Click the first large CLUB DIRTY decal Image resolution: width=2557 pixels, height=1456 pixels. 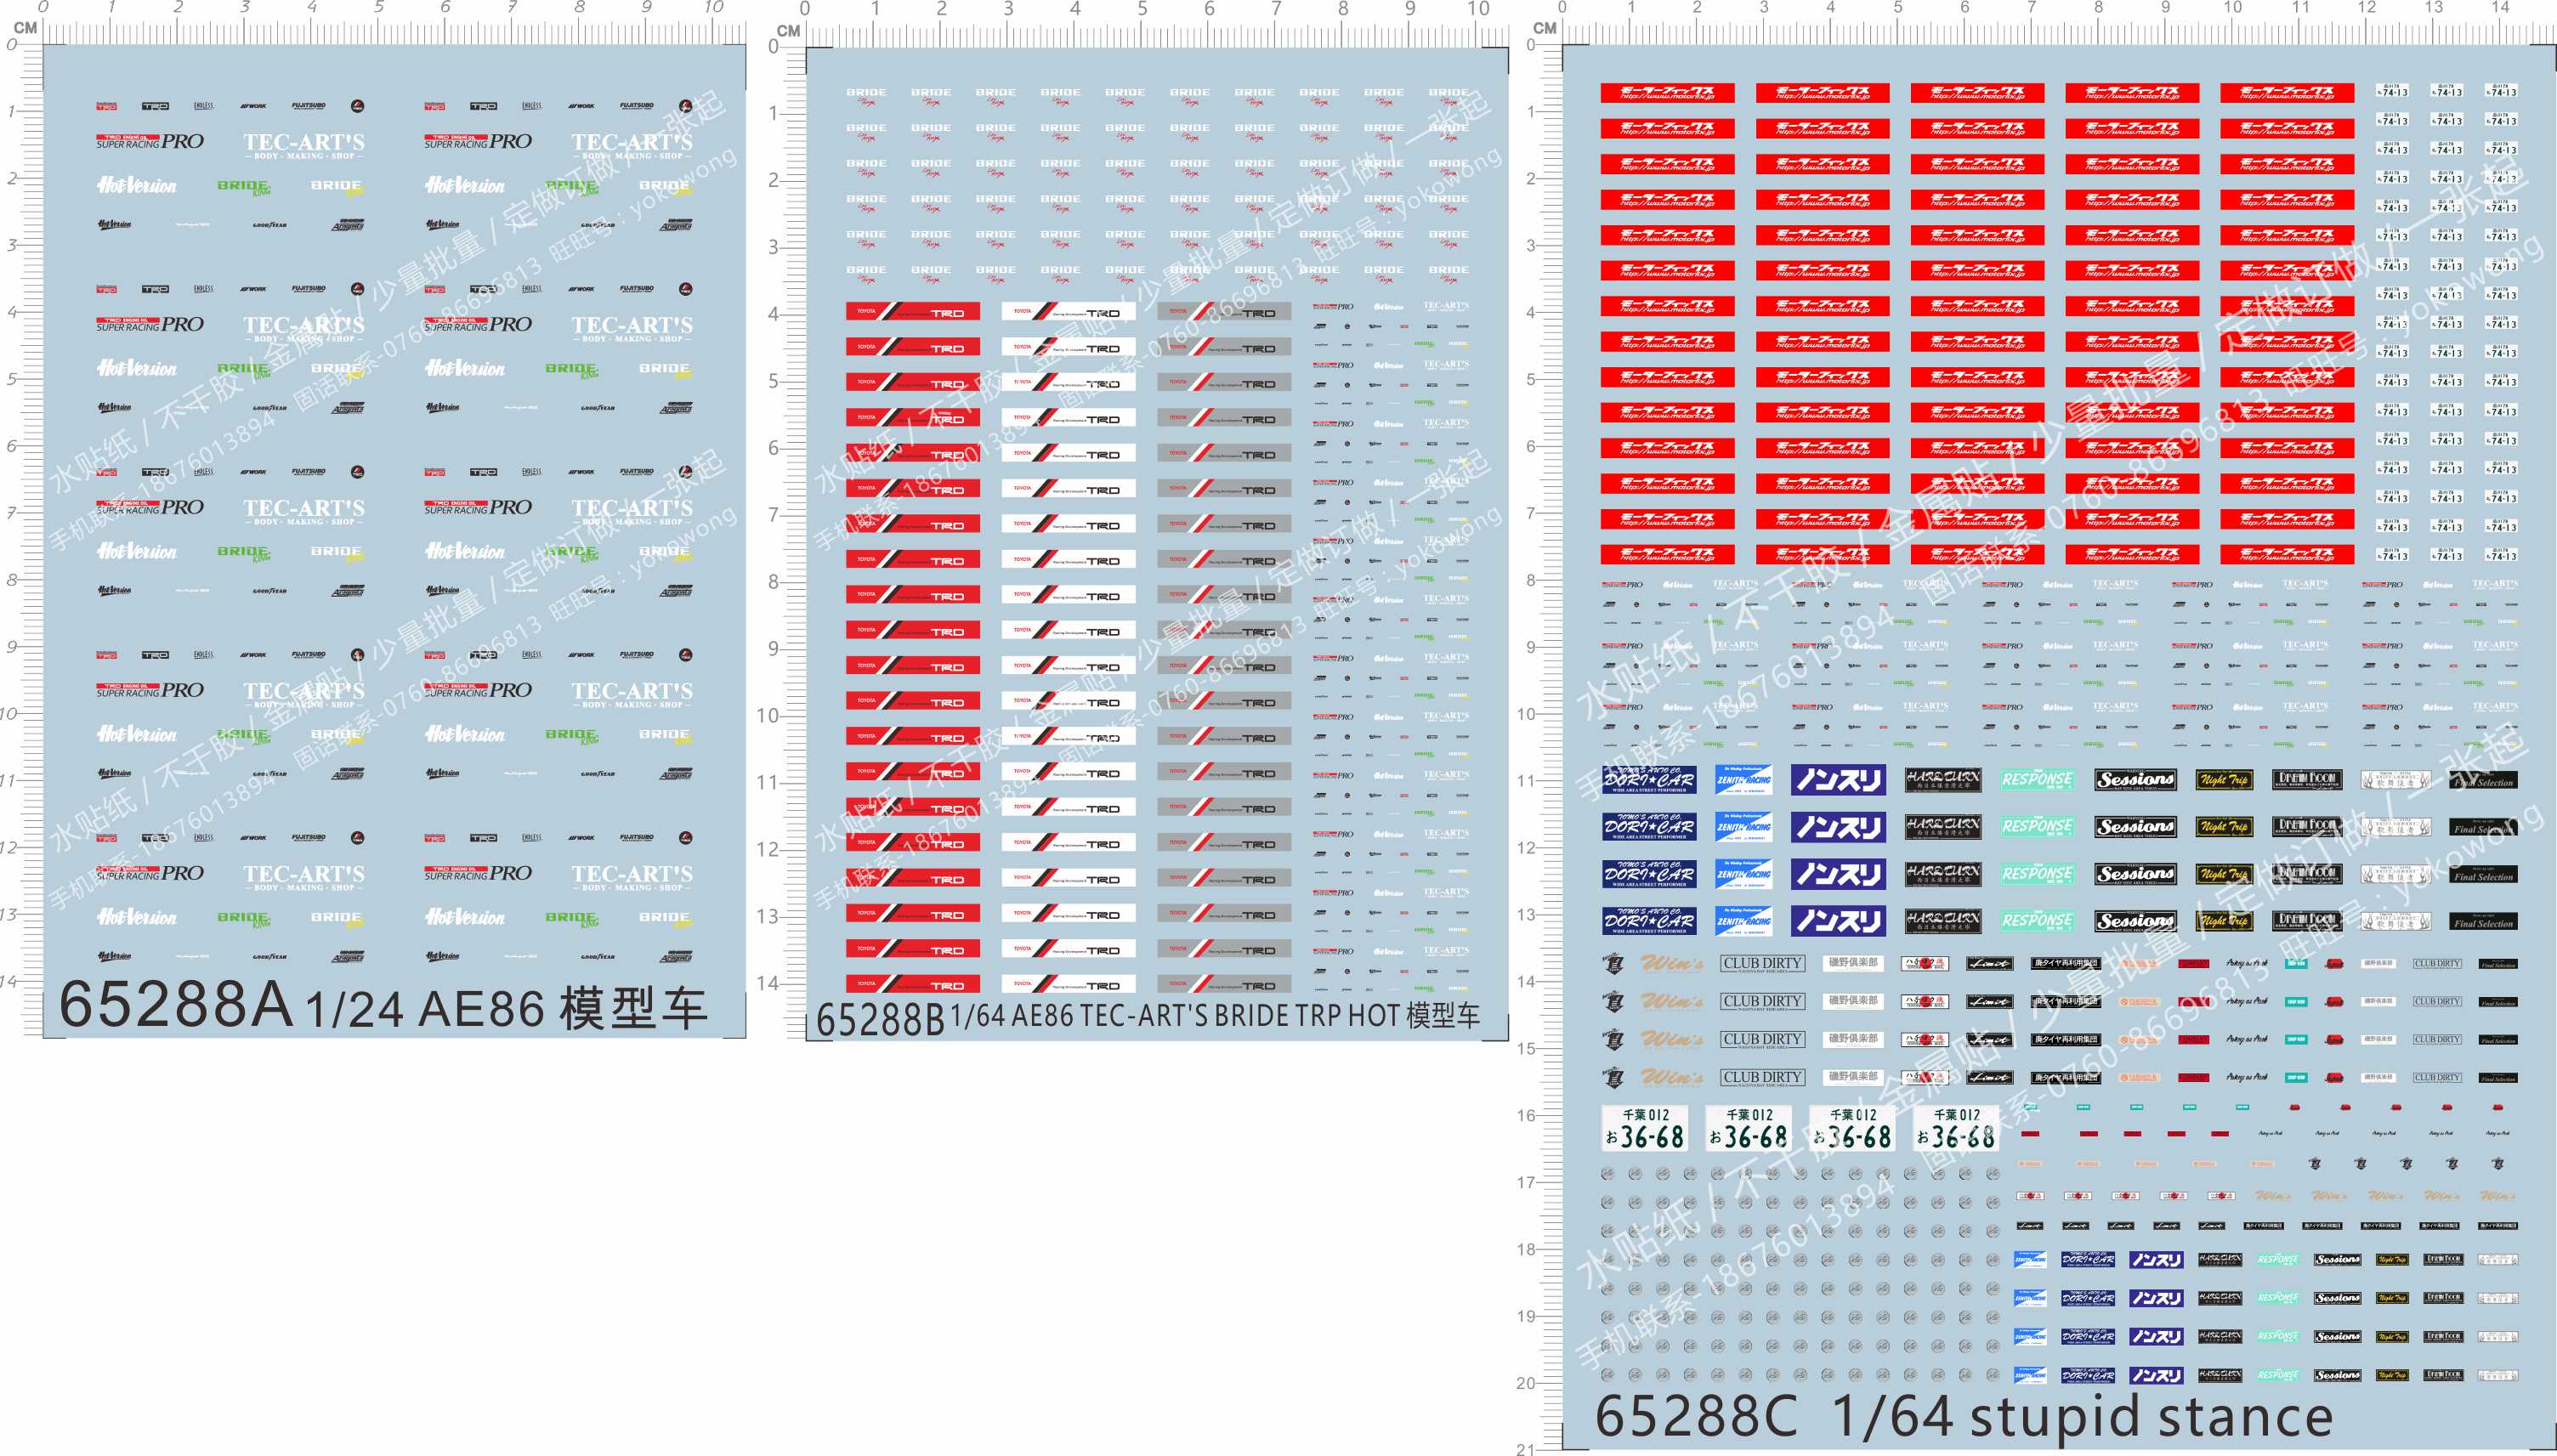[x=1761, y=964]
